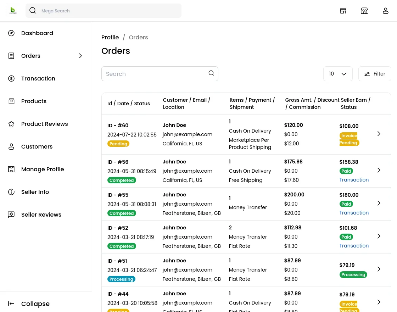Click the orders Search input field
This screenshot has width=397, height=312.
[x=156, y=74]
